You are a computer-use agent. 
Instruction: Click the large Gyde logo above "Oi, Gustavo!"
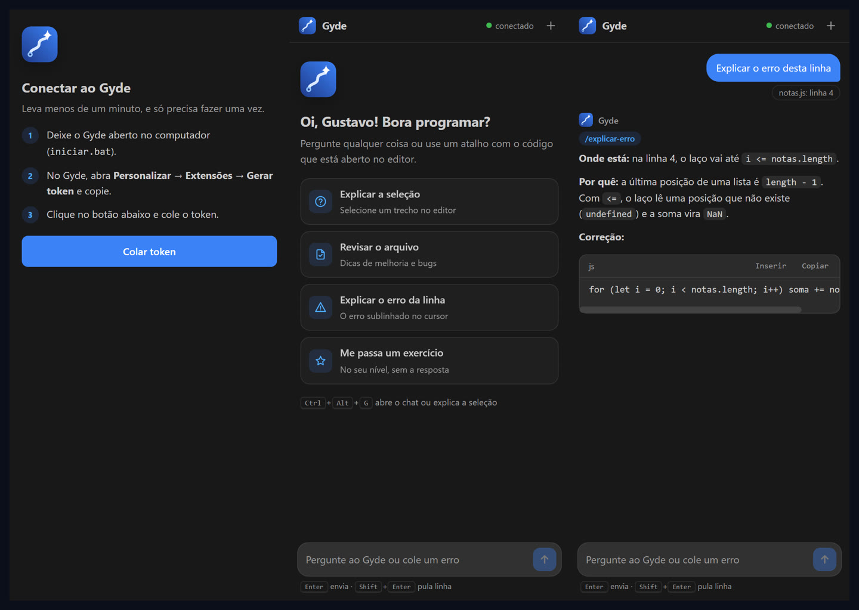pos(318,79)
